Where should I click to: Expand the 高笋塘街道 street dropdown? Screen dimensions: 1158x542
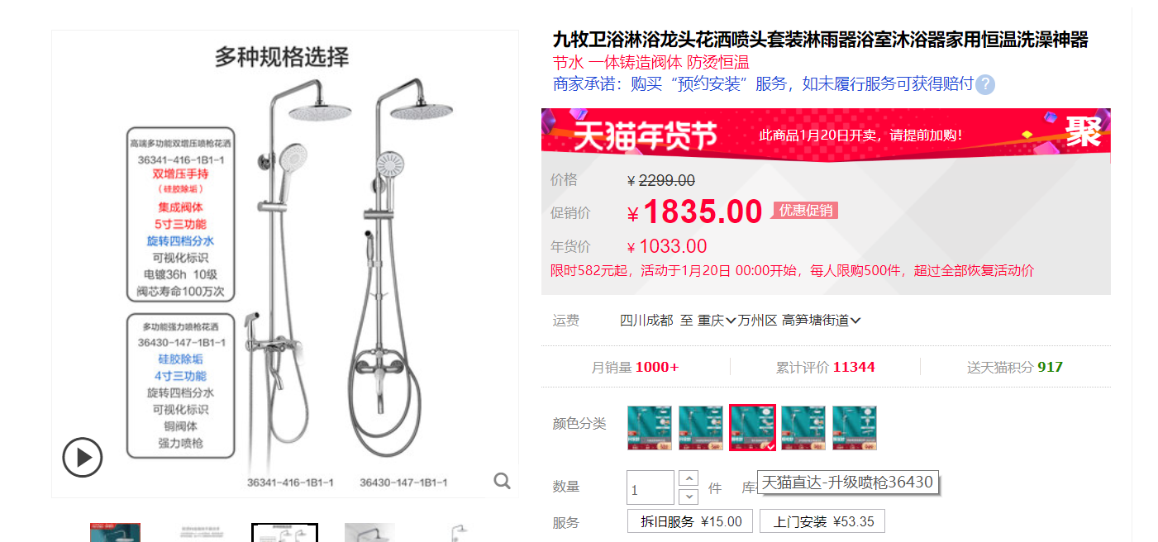821,321
